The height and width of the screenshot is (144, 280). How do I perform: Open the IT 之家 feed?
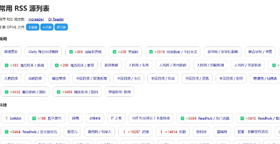pos(116,118)
